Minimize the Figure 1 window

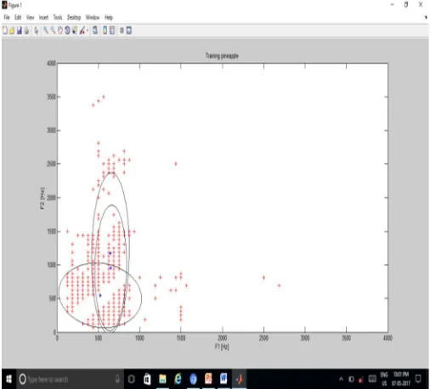pos(393,4)
